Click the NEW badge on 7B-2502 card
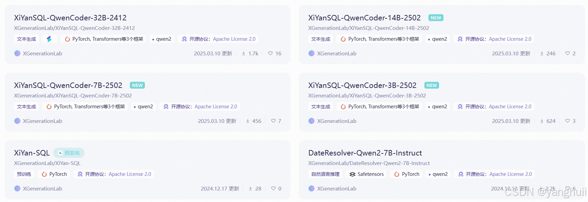Viewport: 588px width, 202px height. tap(137, 85)
